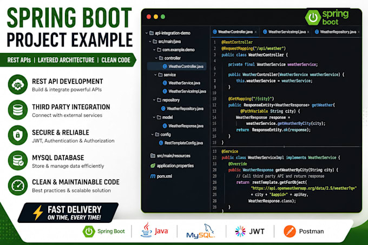Click the spring boot logo atop the editor window
The height and width of the screenshot is (245, 368).
tap(327, 17)
